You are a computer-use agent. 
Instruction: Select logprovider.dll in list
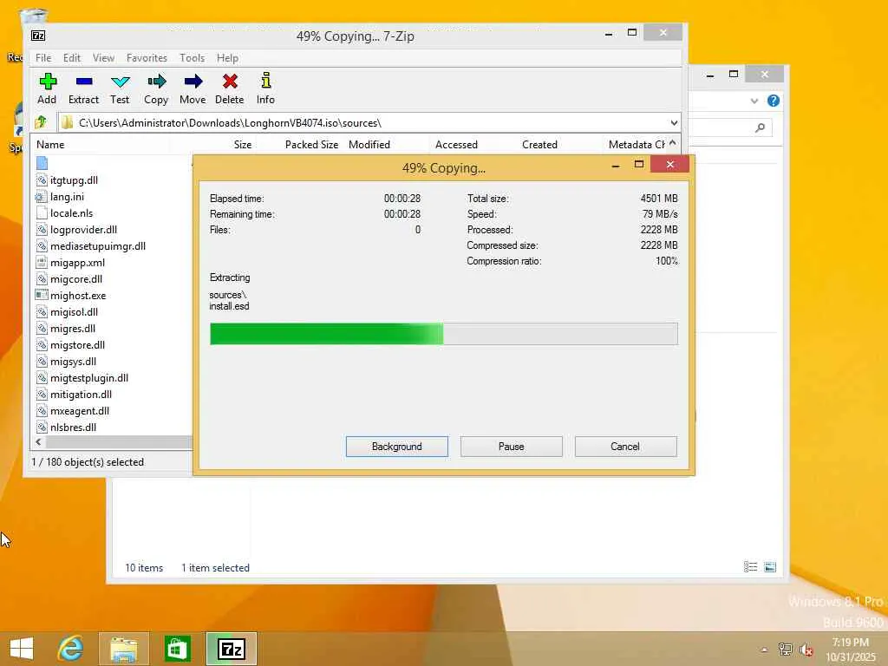[x=84, y=229]
